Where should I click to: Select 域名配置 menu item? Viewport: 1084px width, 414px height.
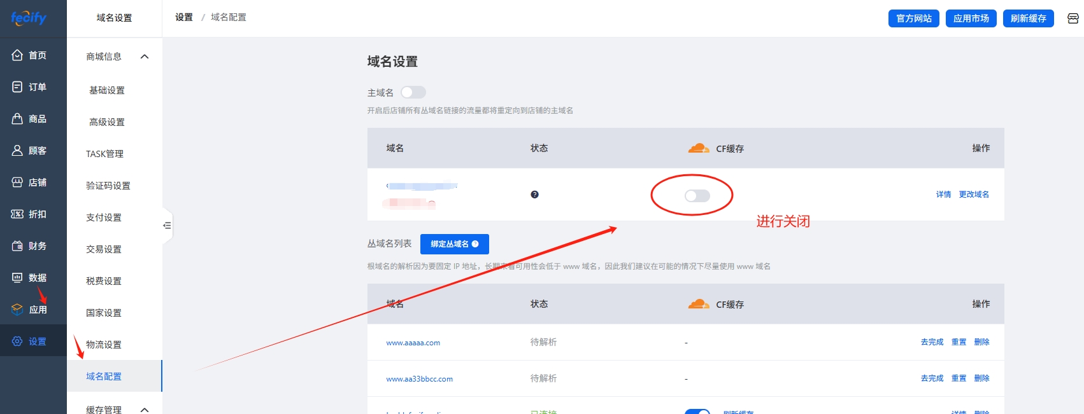pos(104,376)
